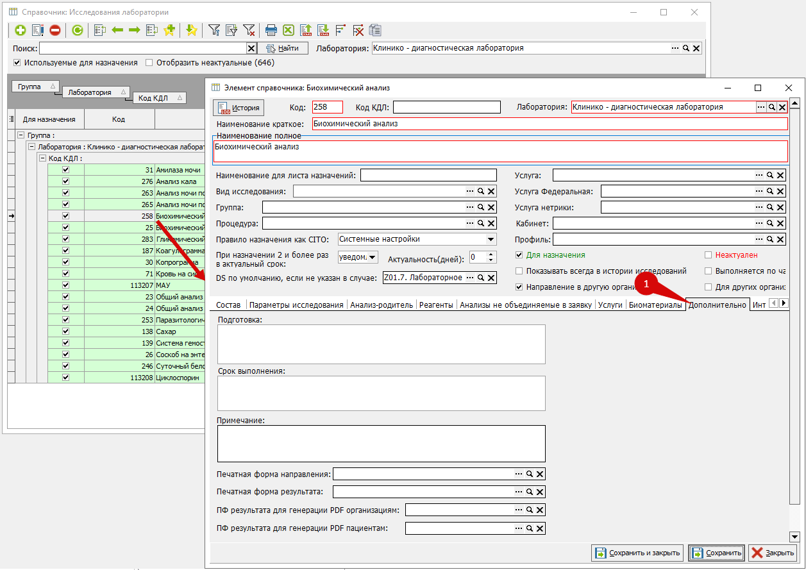Click into the 'Примечание' text area
This screenshot has height=570, width=806.
click(x=381, y=444)
